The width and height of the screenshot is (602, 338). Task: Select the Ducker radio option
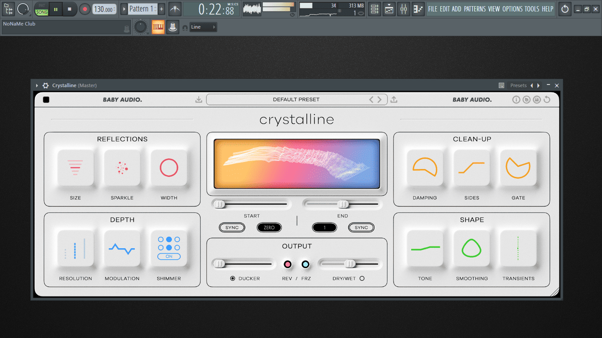click(x=233, y=279)
